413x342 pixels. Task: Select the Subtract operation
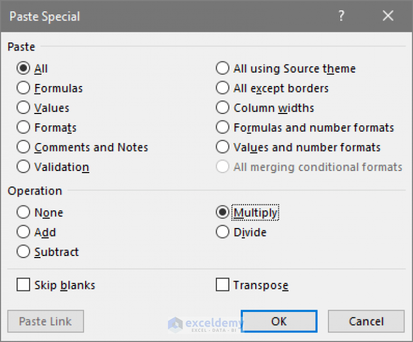point(23,252)
